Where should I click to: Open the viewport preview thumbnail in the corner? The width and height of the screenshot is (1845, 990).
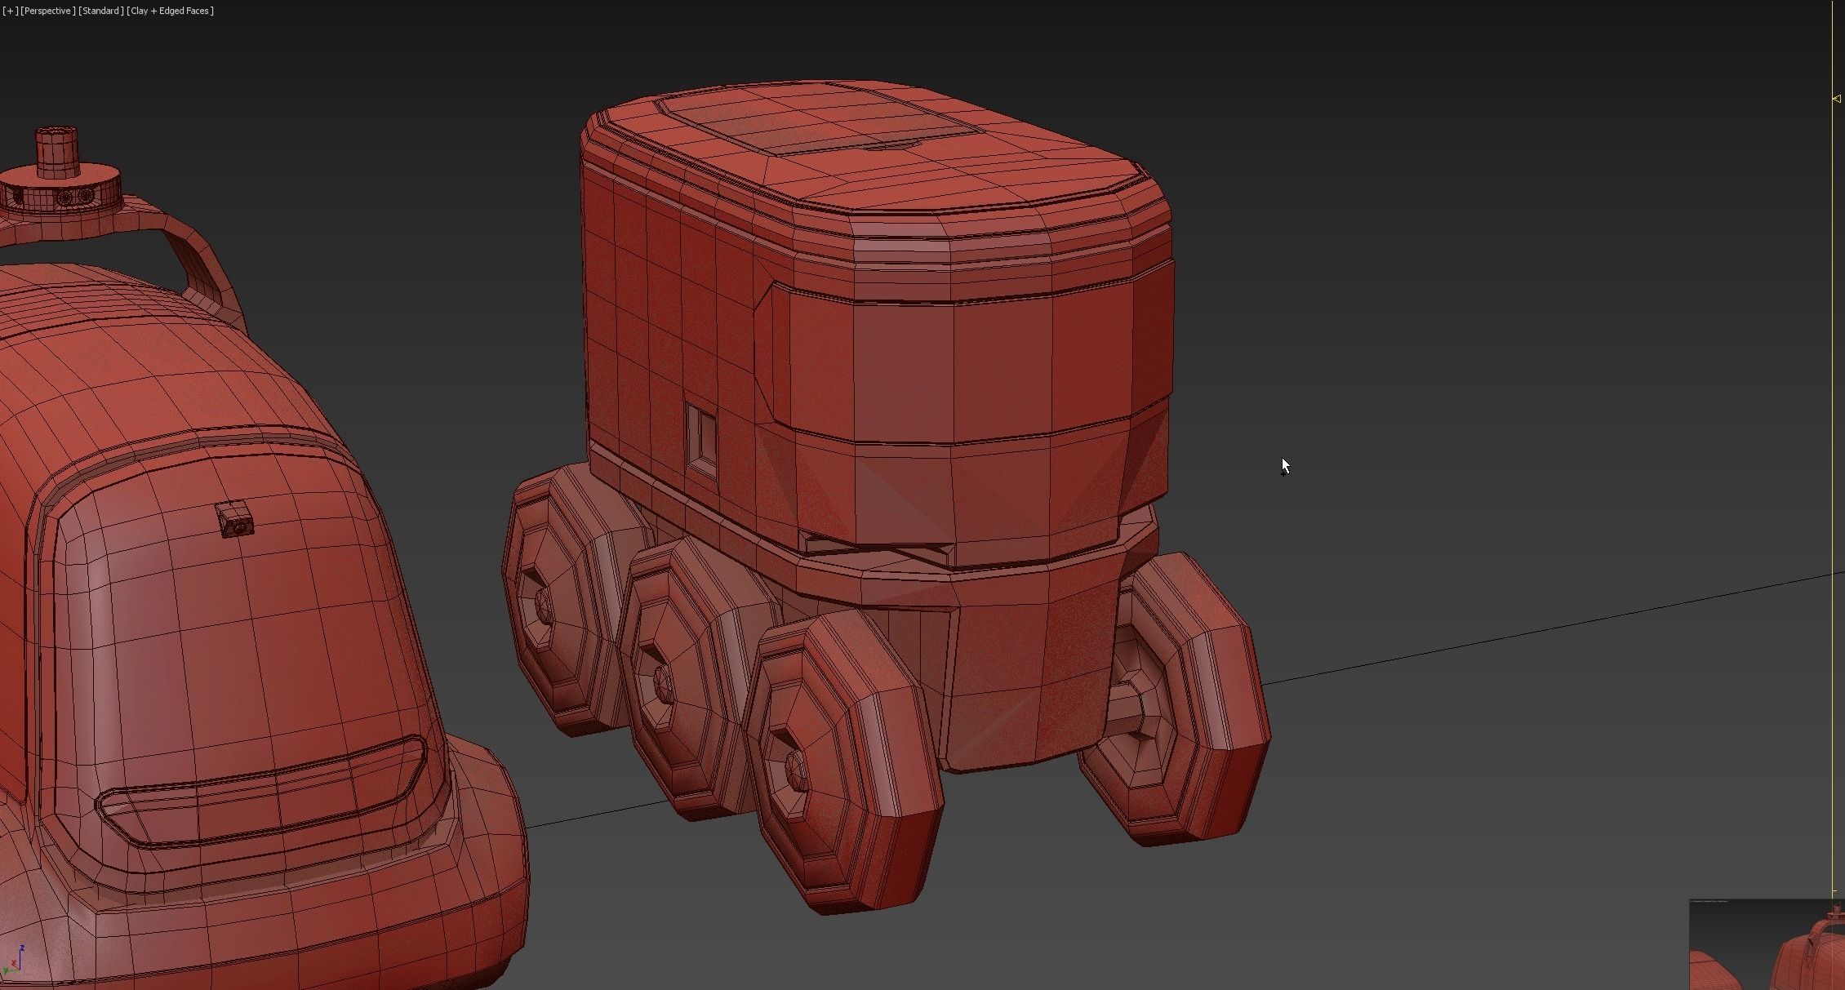[1767, 944]
